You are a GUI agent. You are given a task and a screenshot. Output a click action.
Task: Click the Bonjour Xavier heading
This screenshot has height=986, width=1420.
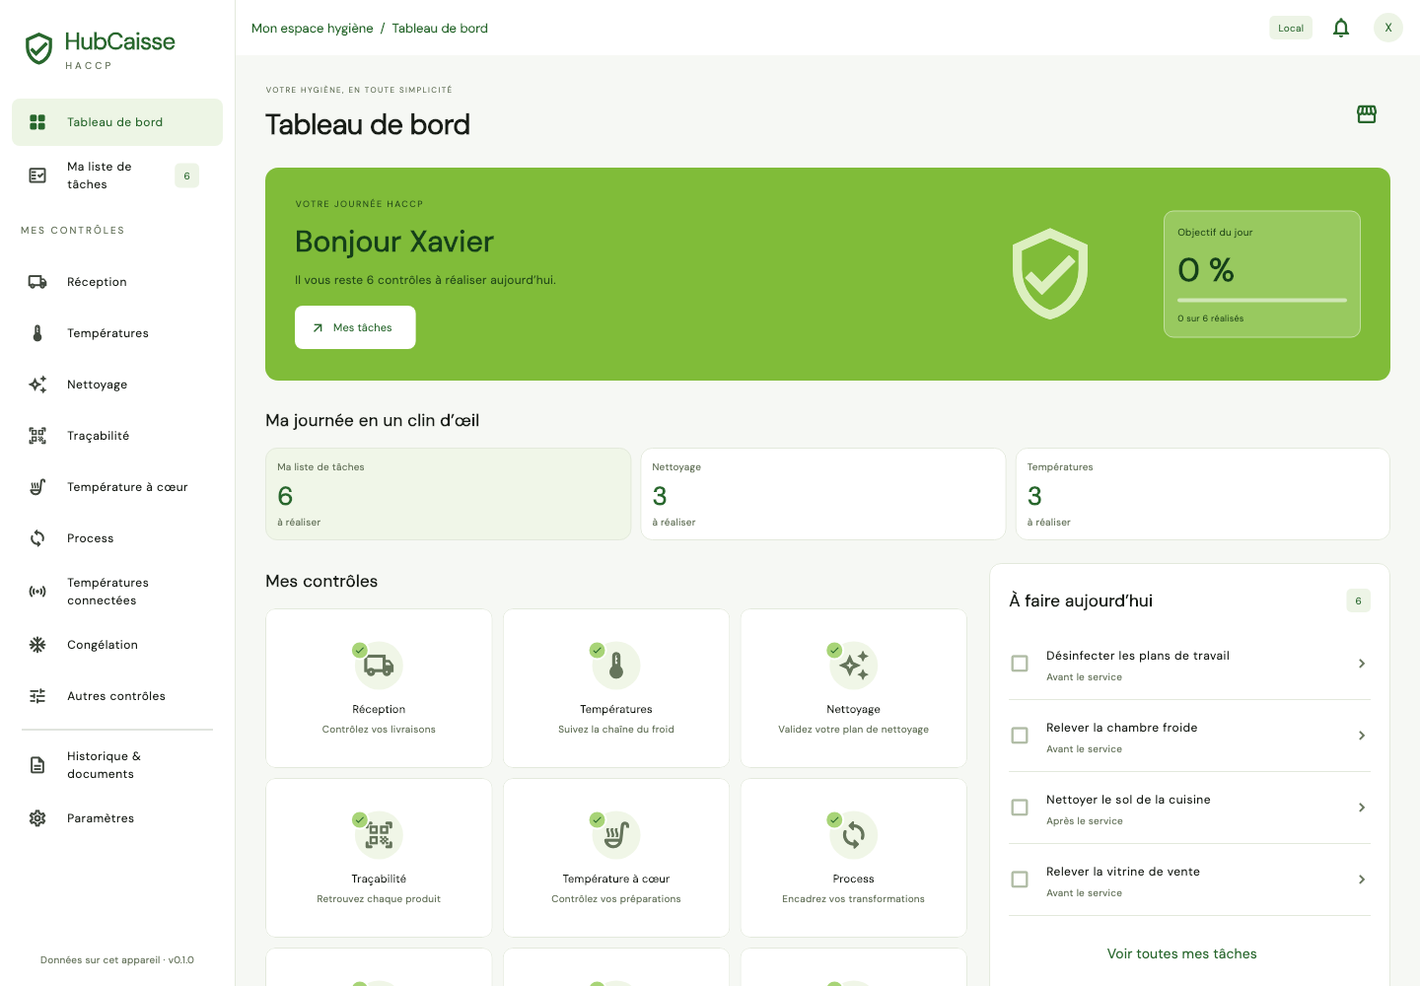tap(394, 242)
